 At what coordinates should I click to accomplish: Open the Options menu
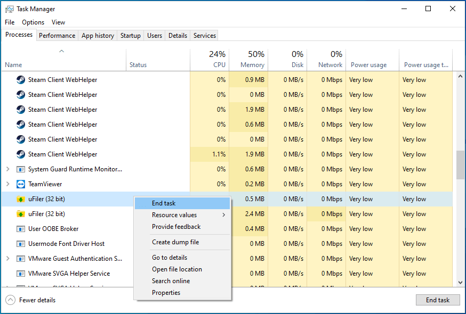(x=33, y=22)
